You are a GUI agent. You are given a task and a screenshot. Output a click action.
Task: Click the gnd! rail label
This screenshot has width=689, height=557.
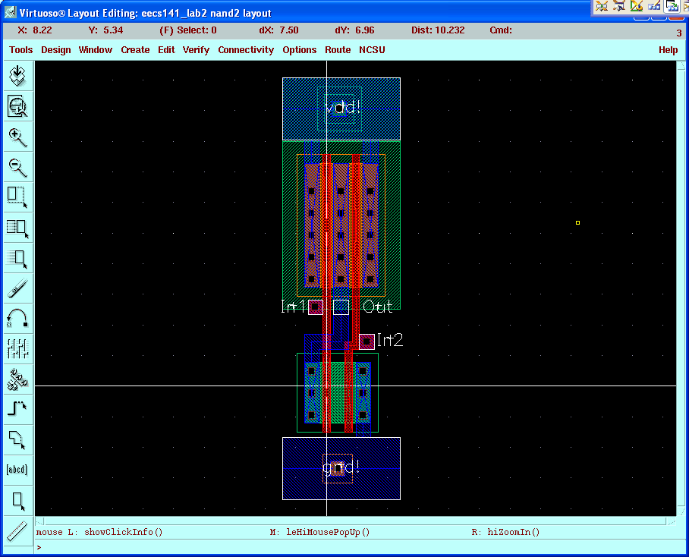pyautogui.click(x=341, y=467)
